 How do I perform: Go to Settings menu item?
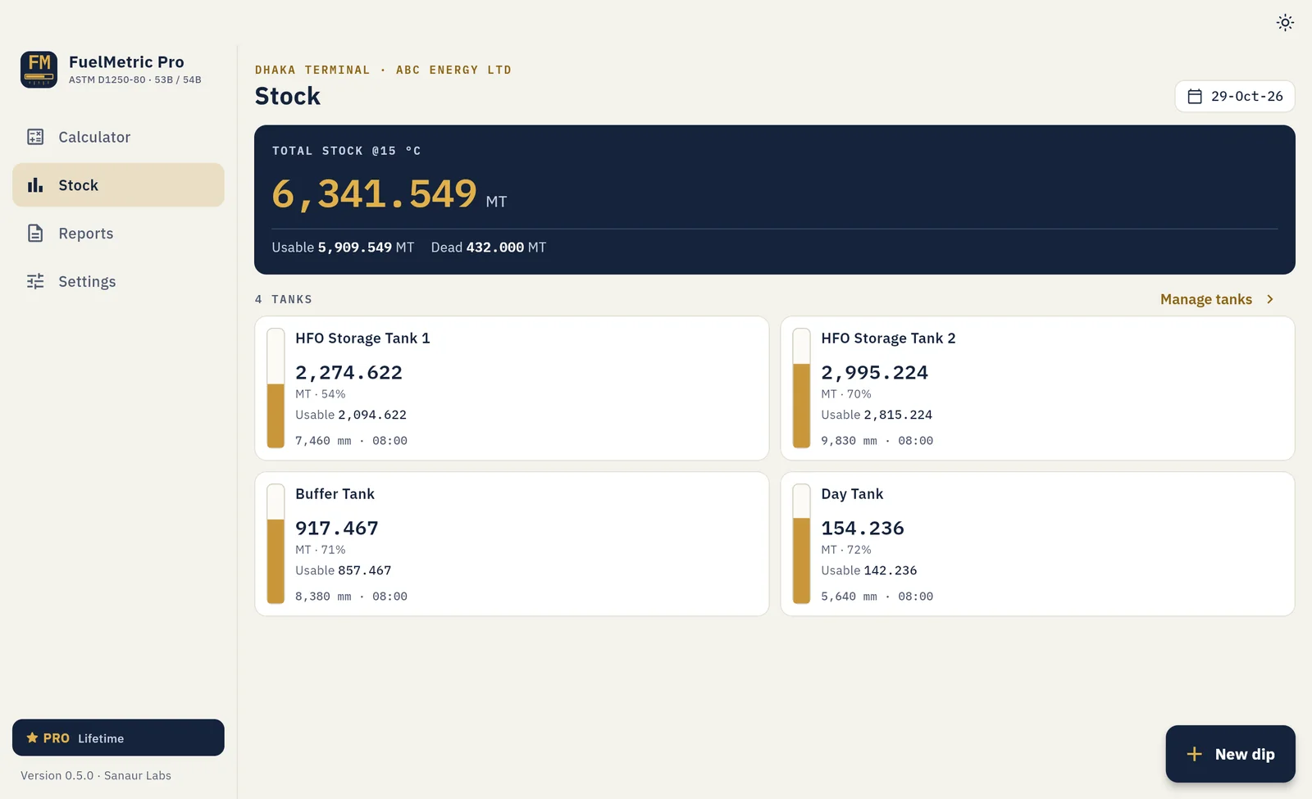pyautogui.click(x=118, y=282)
